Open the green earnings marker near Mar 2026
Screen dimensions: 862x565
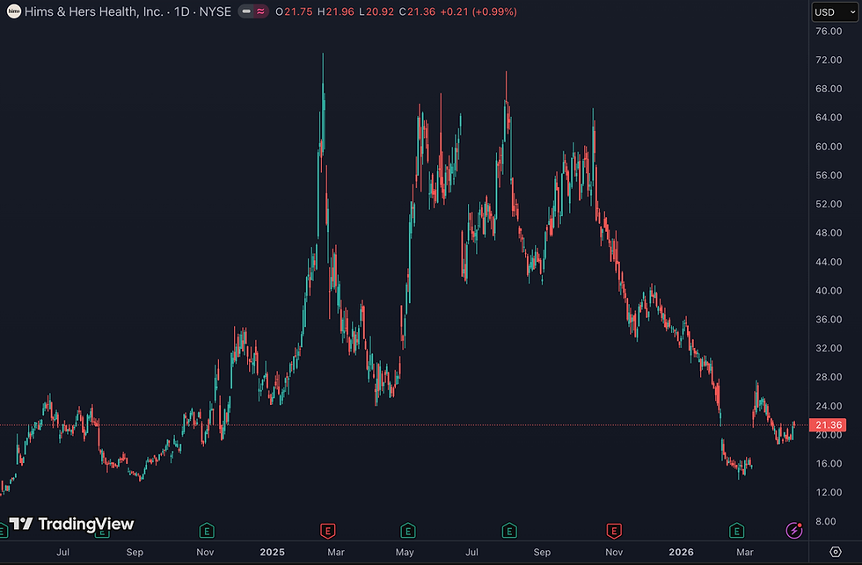736,531
